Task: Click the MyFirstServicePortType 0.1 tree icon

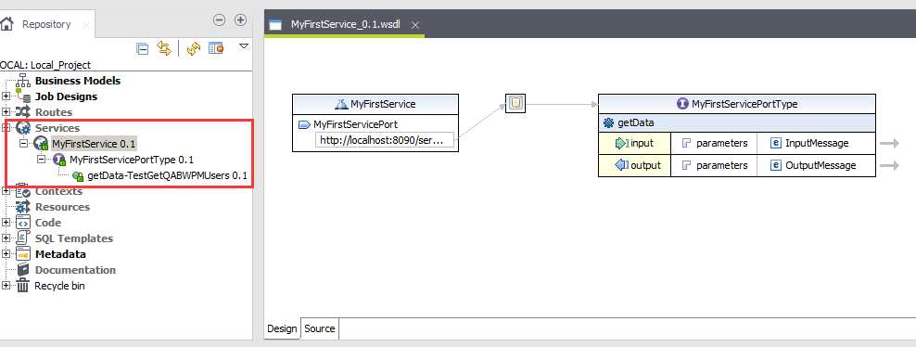Action: [59, 160]
